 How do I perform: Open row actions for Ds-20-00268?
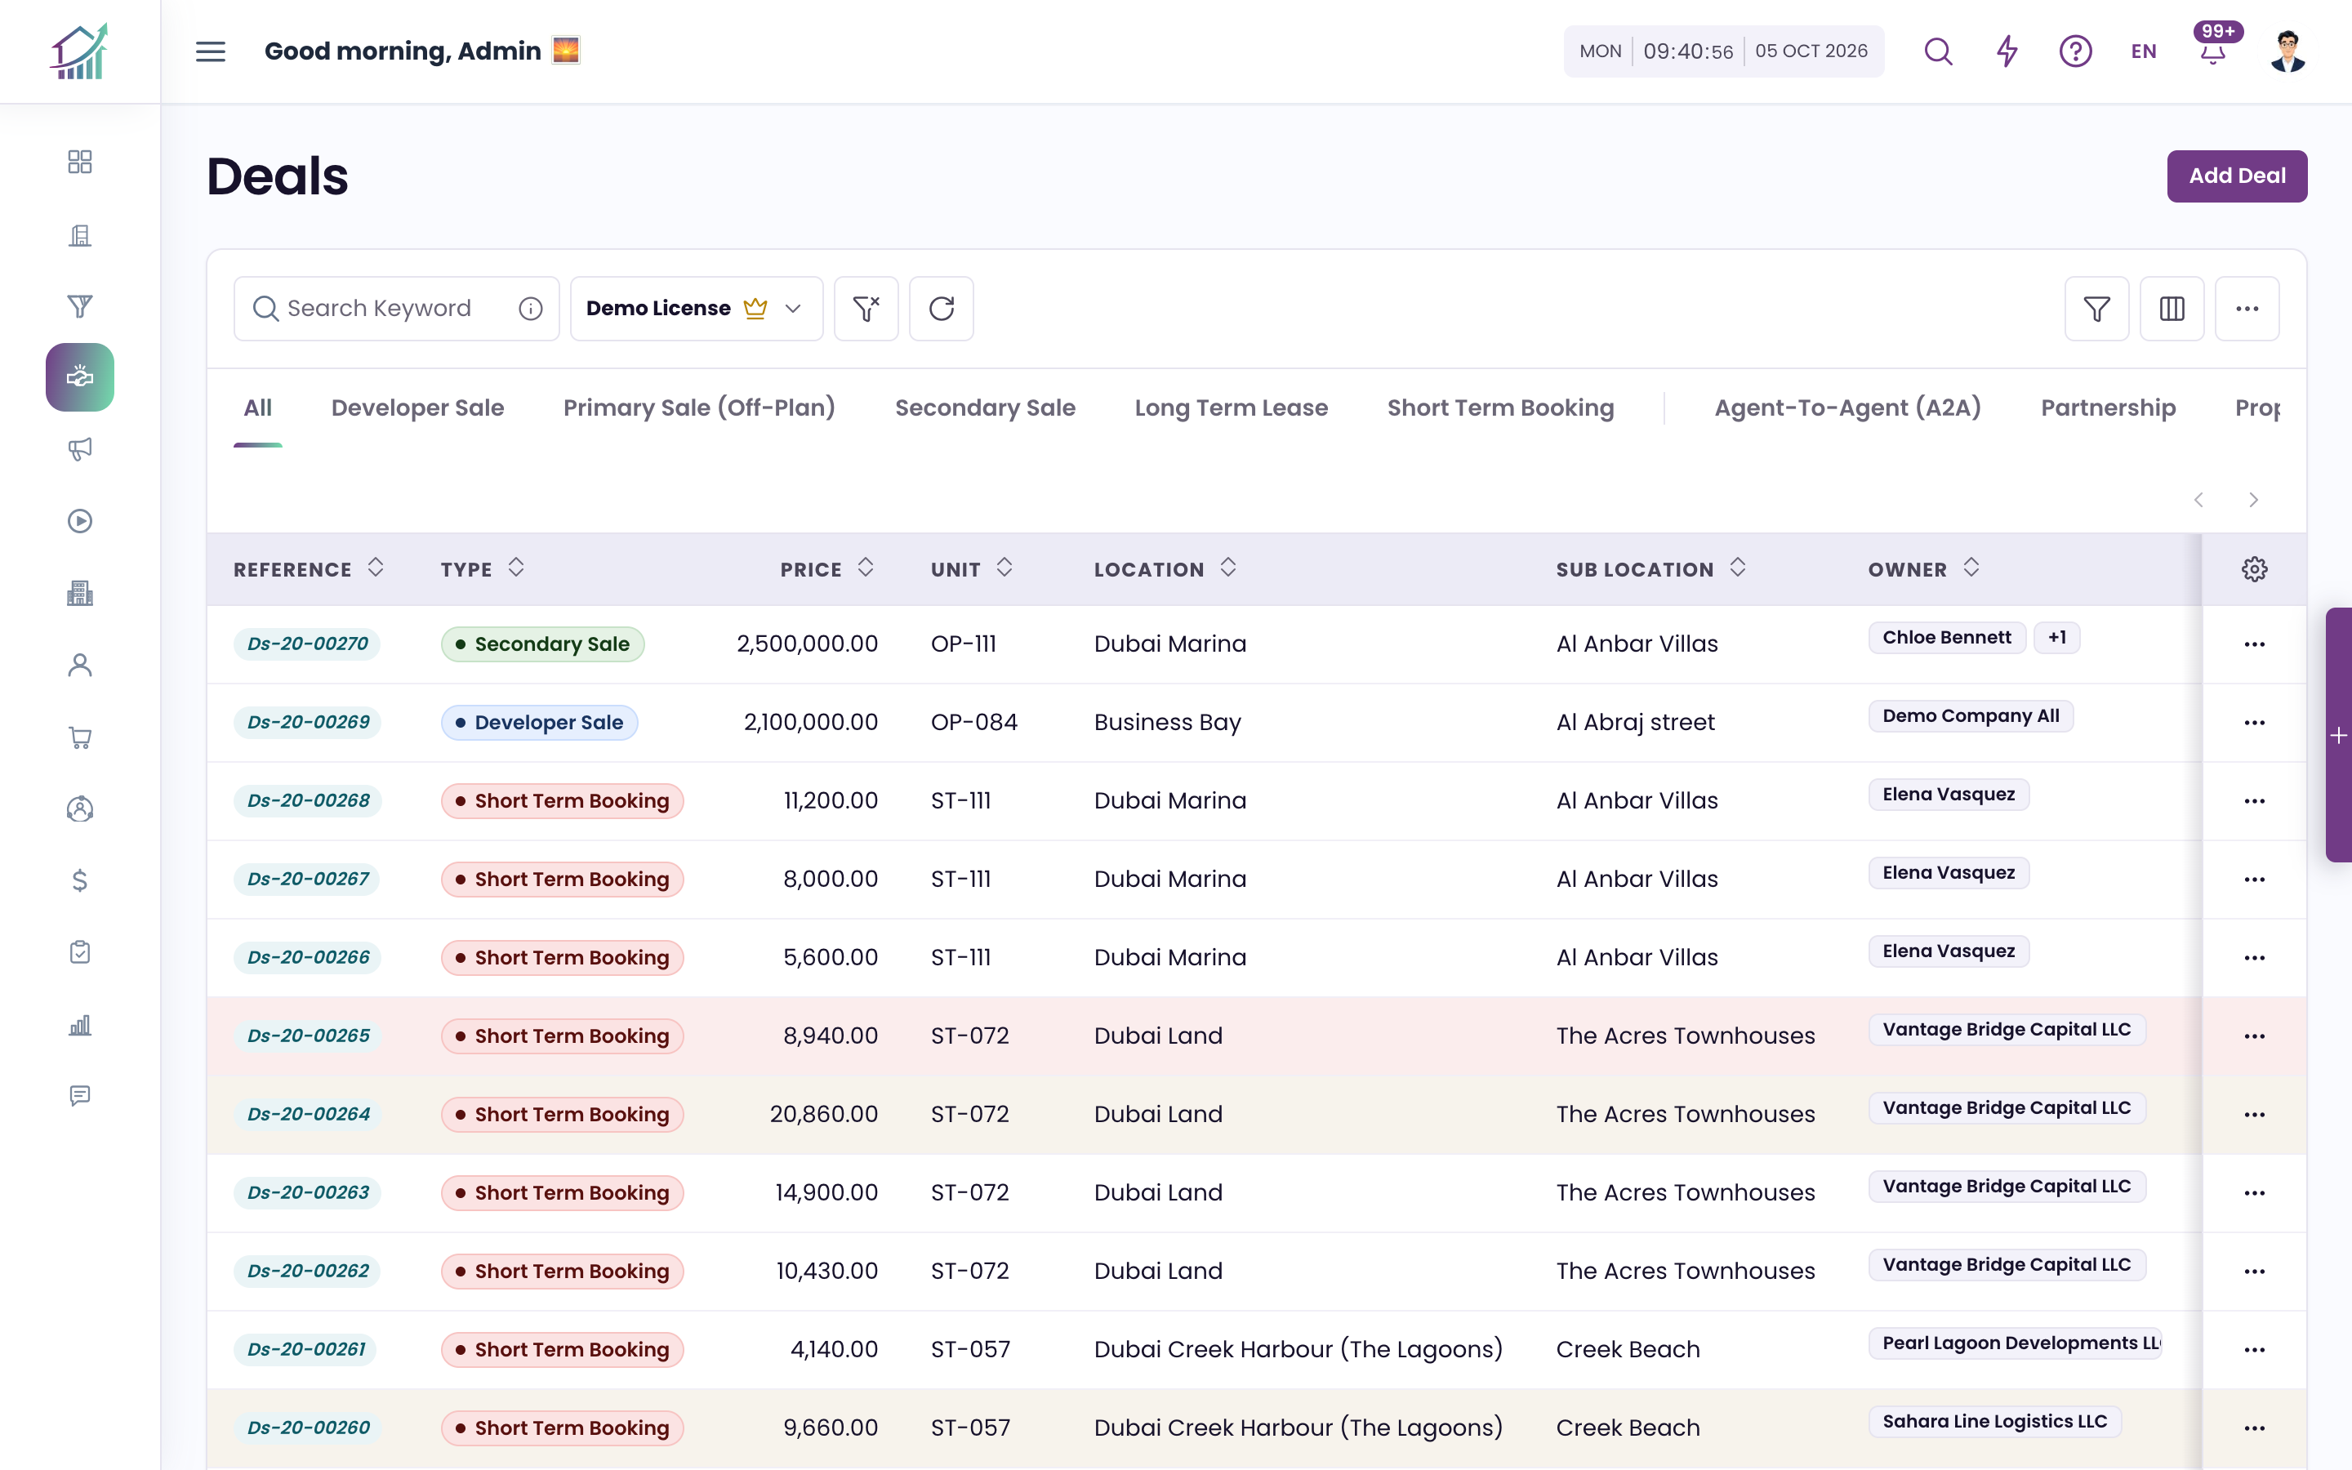coord(2254,801)
